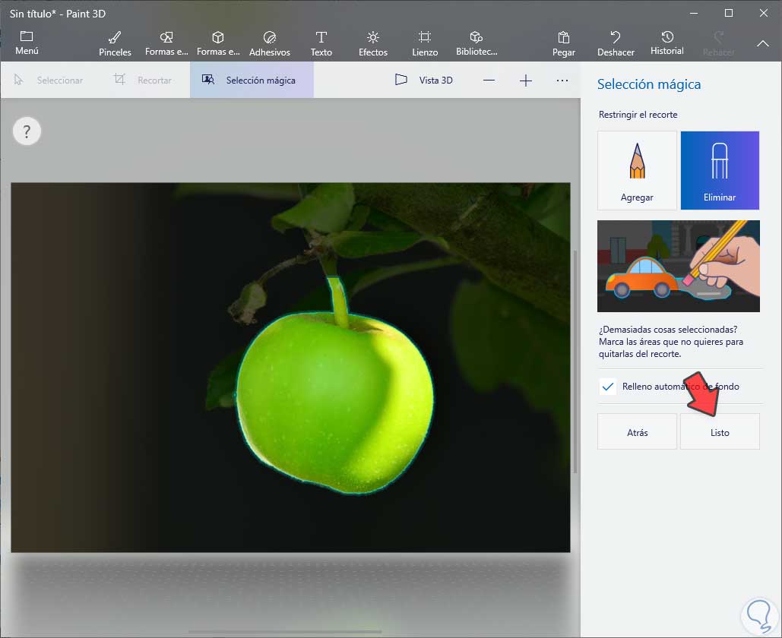
Task: Maximize the Paint 3D window
Action: coord(729,13)
